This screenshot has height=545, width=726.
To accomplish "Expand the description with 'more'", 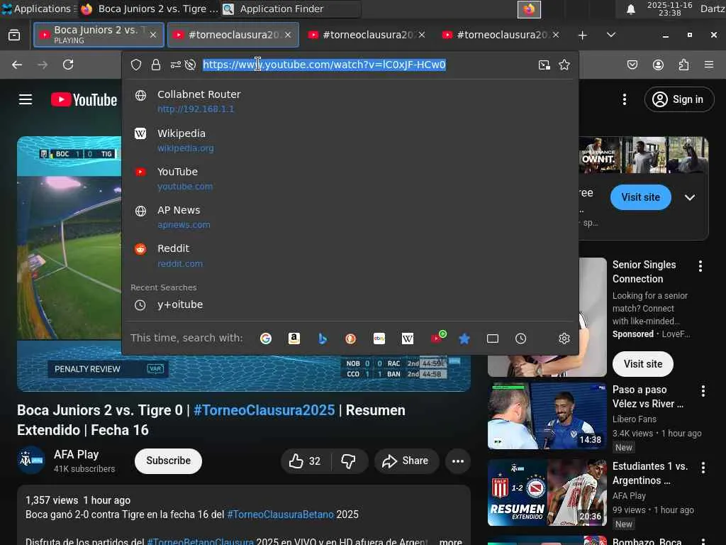I will 450,541.
